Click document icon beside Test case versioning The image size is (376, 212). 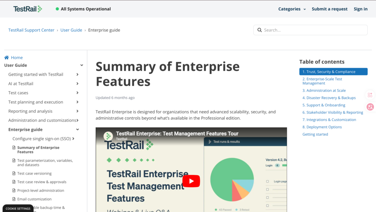coord(14,173)
